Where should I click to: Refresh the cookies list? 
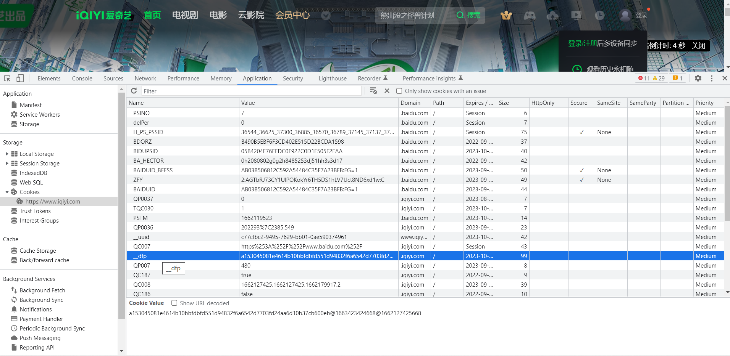point(134,91)
